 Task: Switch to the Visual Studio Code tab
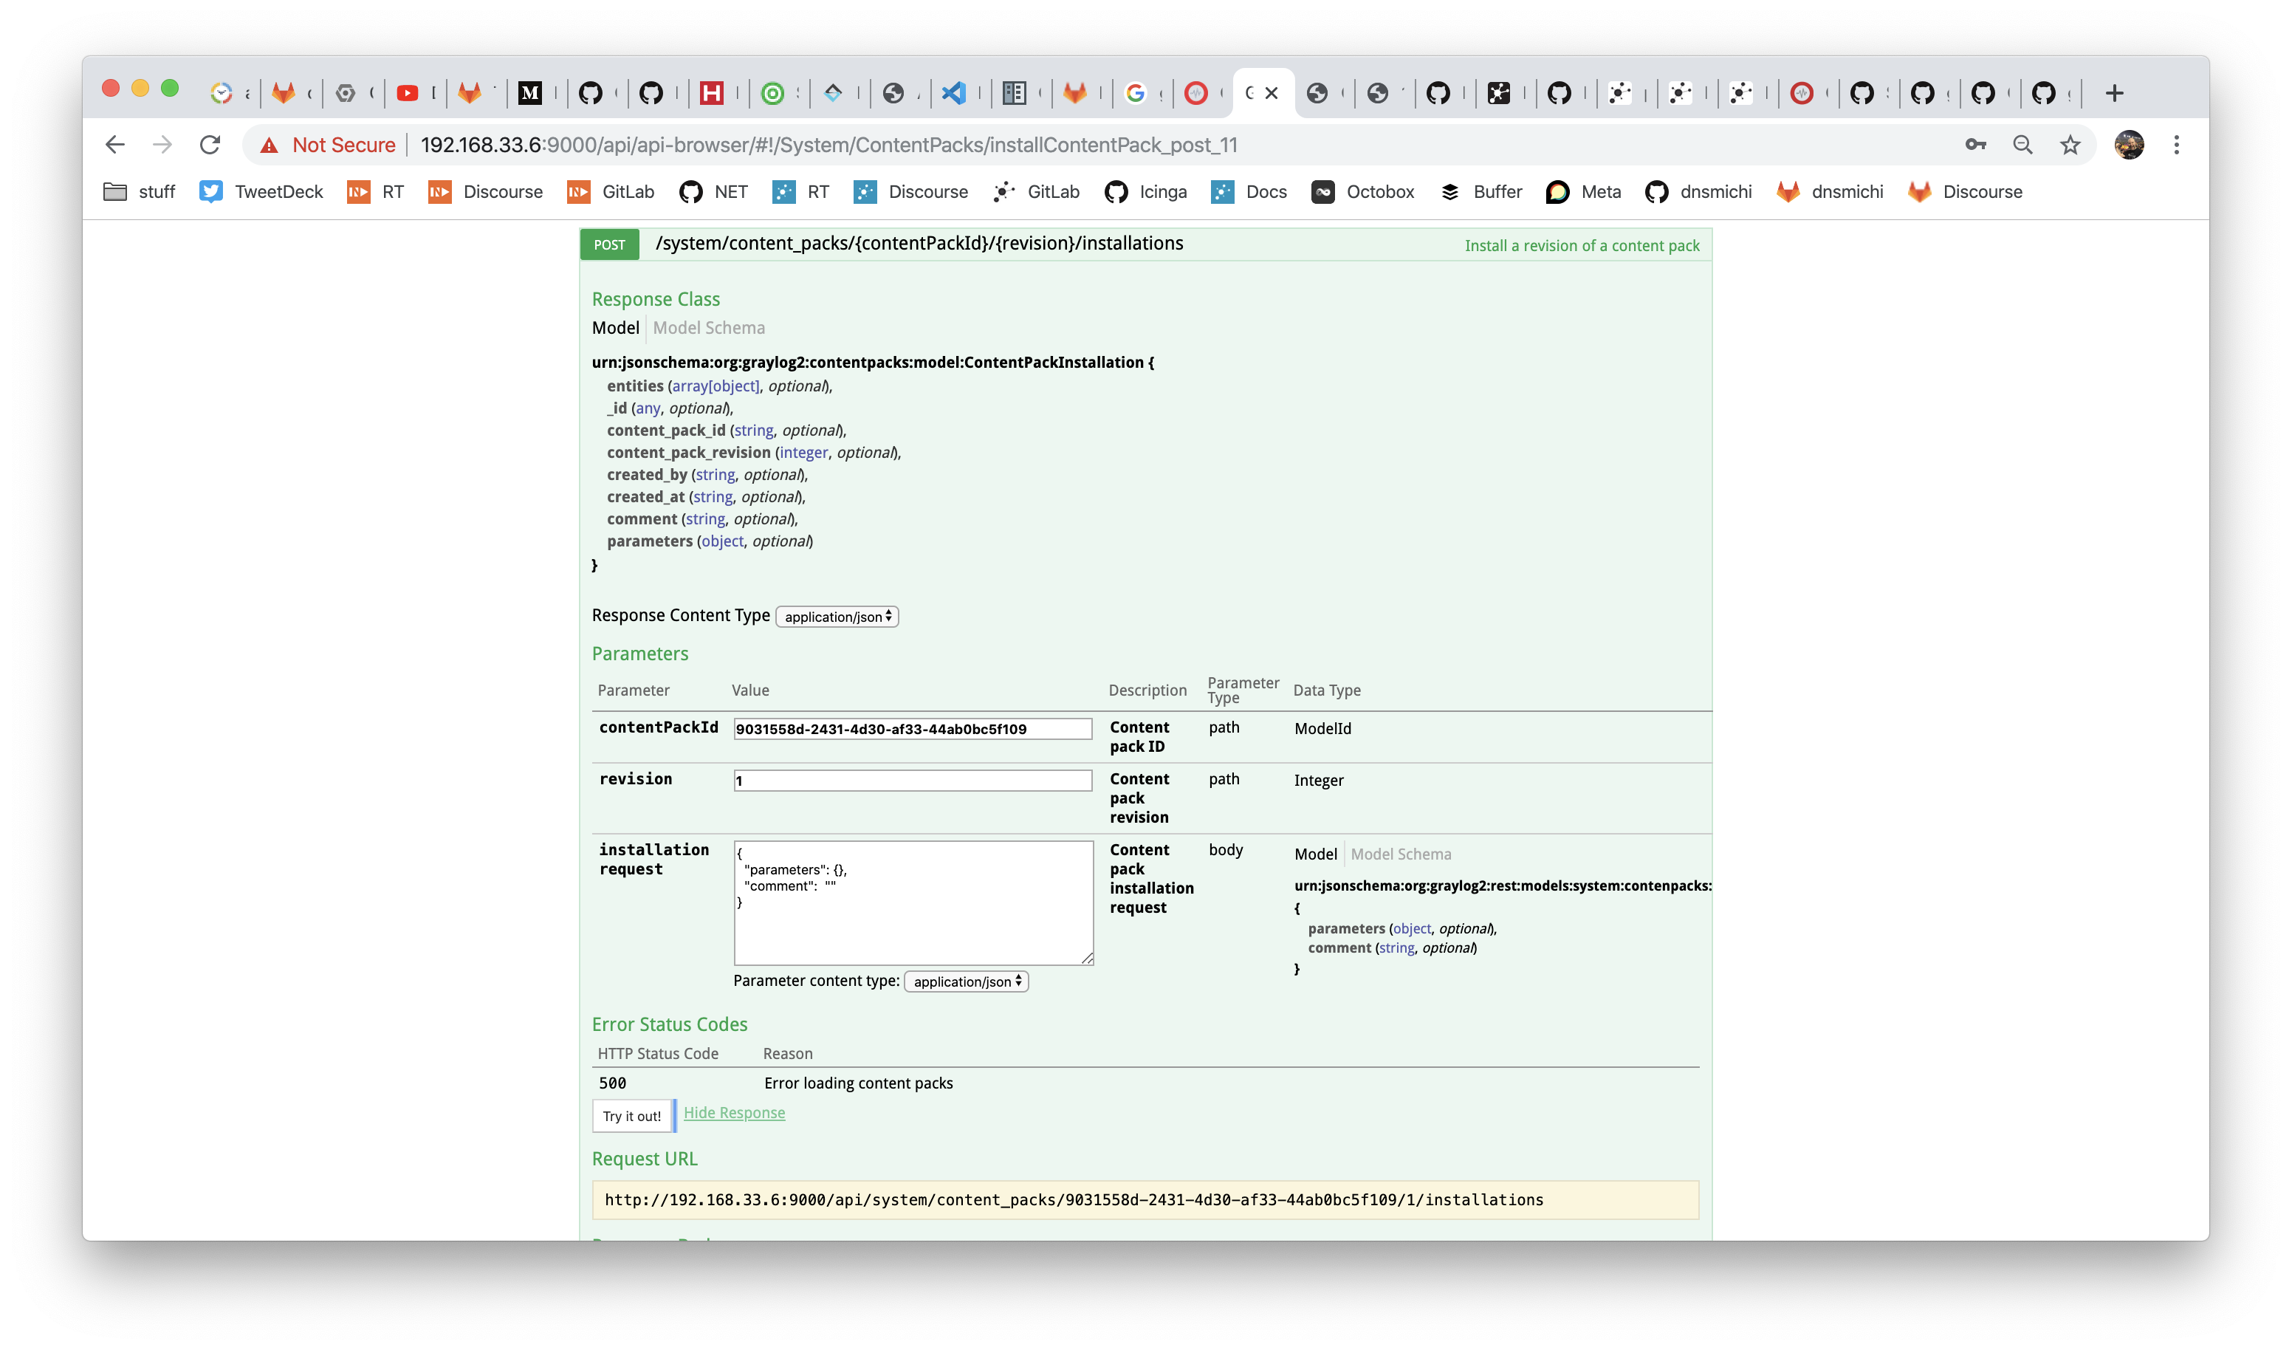953,93
